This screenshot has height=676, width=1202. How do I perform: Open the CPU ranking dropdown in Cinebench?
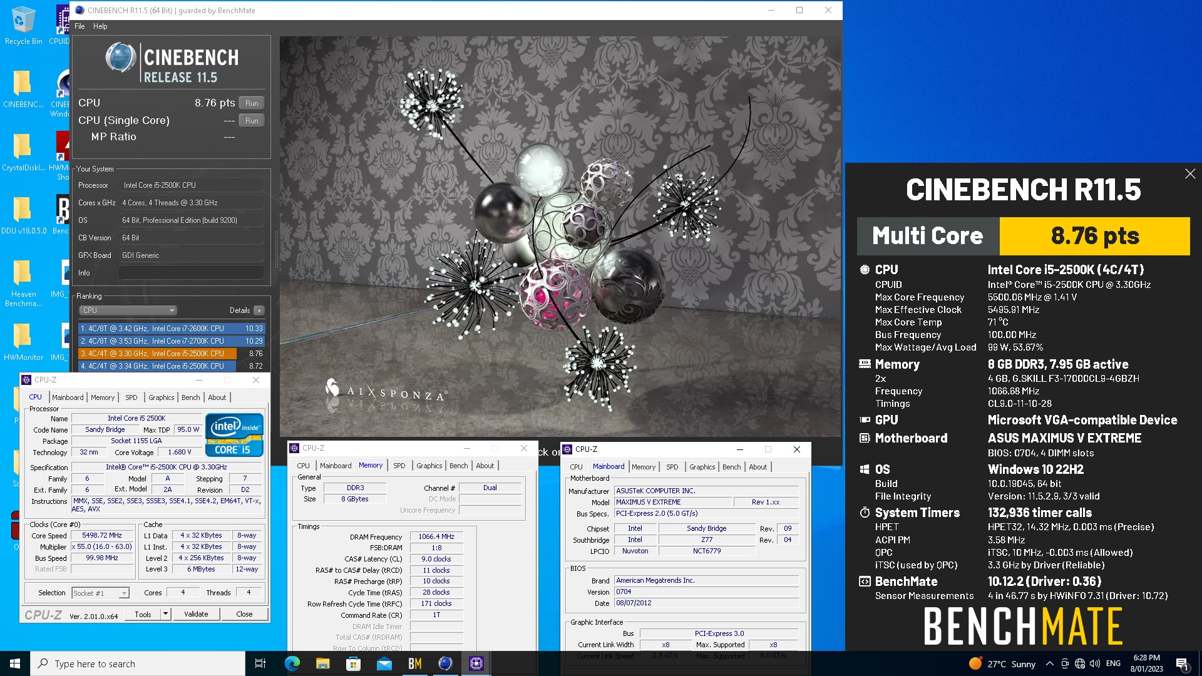pyautogui.click(x=128, y=310)
